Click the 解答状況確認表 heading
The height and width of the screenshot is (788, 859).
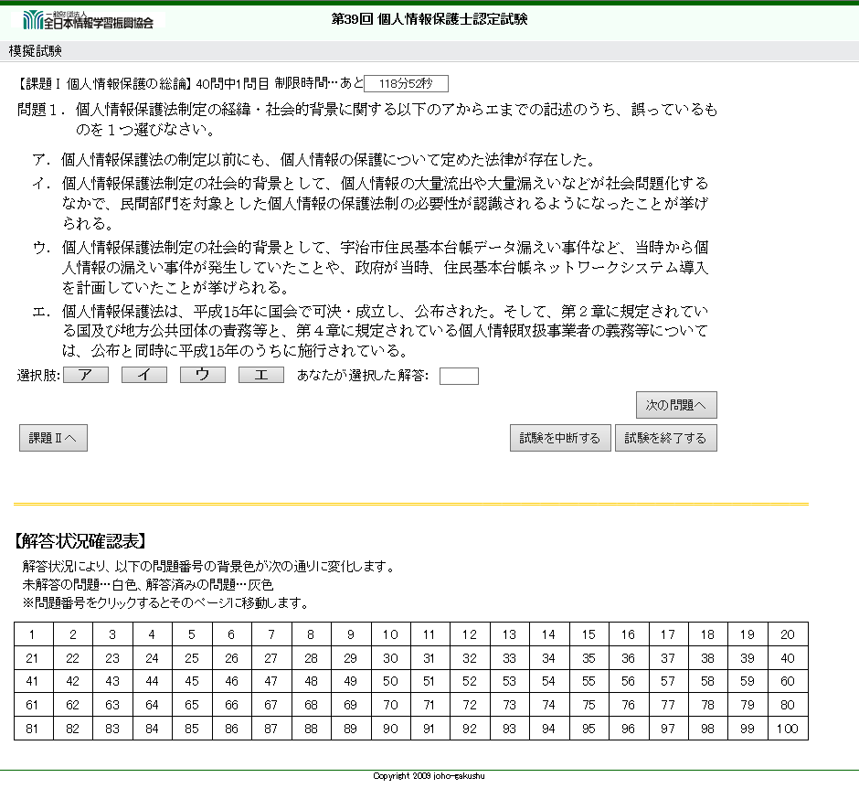(80, 541)
